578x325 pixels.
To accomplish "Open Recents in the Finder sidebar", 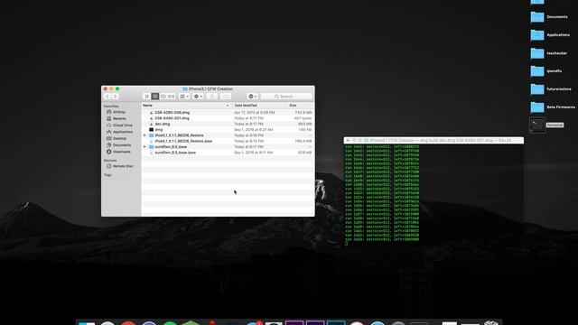I will click(x=117, y=118).
